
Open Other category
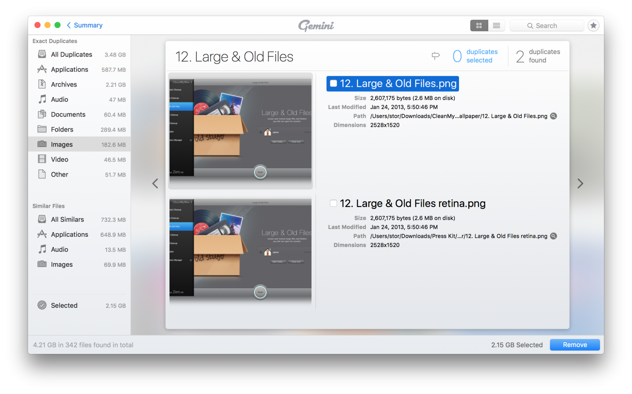click(79, 175)
